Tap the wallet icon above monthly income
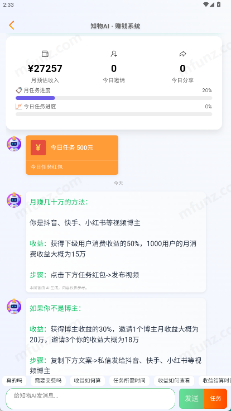This screenshot has height=411, width=231. (45, 54)
